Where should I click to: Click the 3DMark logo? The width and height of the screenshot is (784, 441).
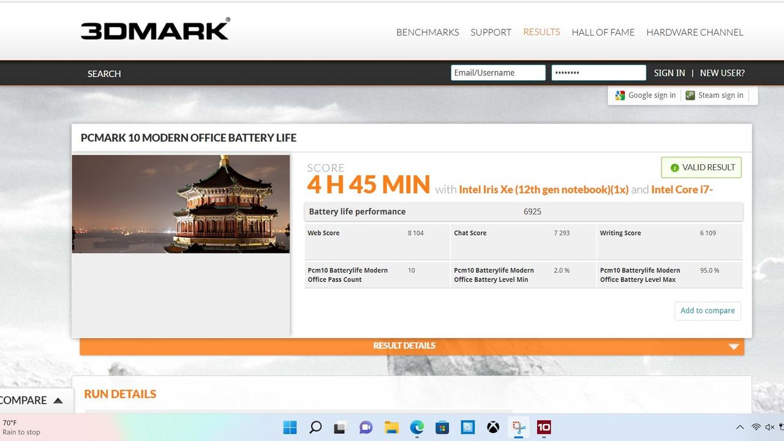(156, 29)
